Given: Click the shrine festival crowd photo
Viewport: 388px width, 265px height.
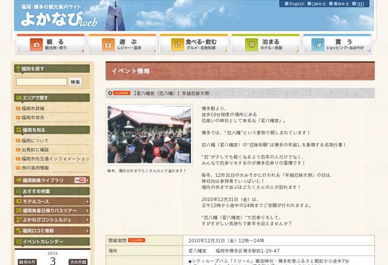Looking at the screenshot, I should coord(149,134).
